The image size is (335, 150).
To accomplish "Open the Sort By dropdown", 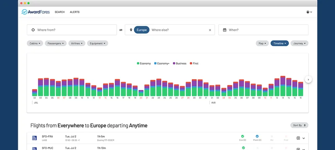I will point(299,125).
